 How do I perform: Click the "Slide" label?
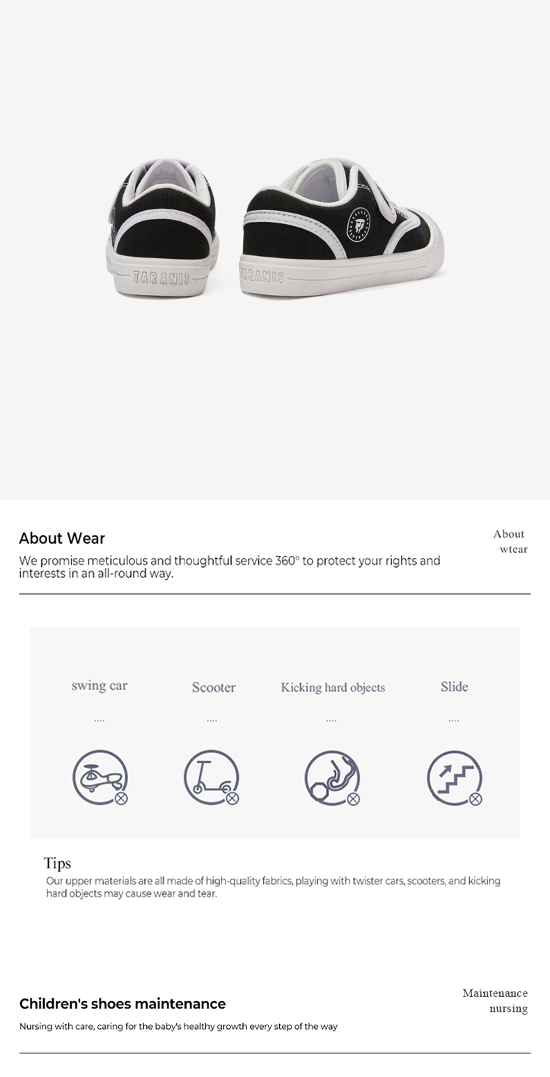click(x=454, y=687)
